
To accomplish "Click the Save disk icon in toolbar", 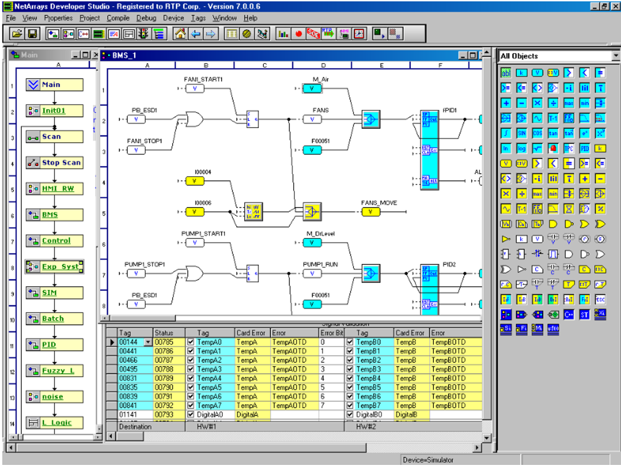I will pos(32,34).
